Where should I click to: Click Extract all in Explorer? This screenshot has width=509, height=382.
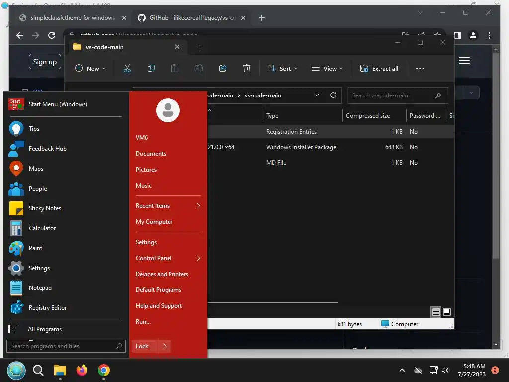point(379,69)
